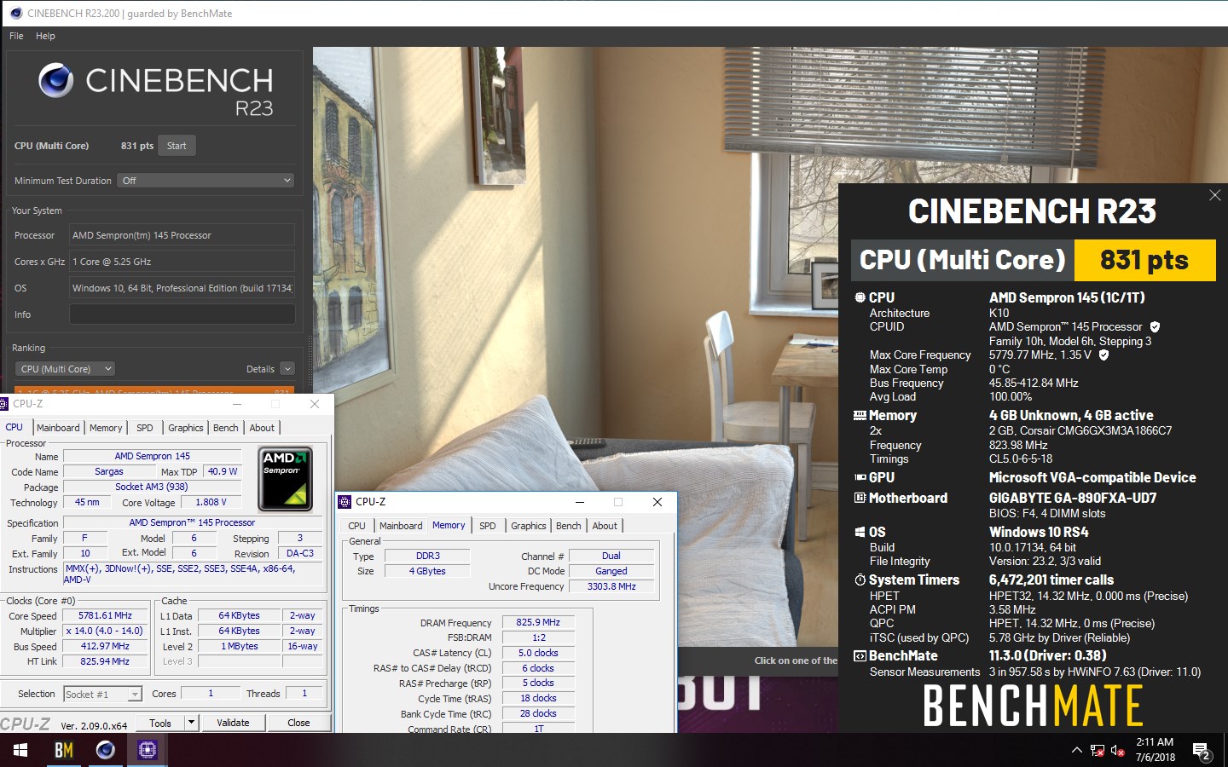Image resolution: width=1228 pixels, height=767 pixels.
Task: Click the Code Name value Sargas
Action: (x=108, y=471)
